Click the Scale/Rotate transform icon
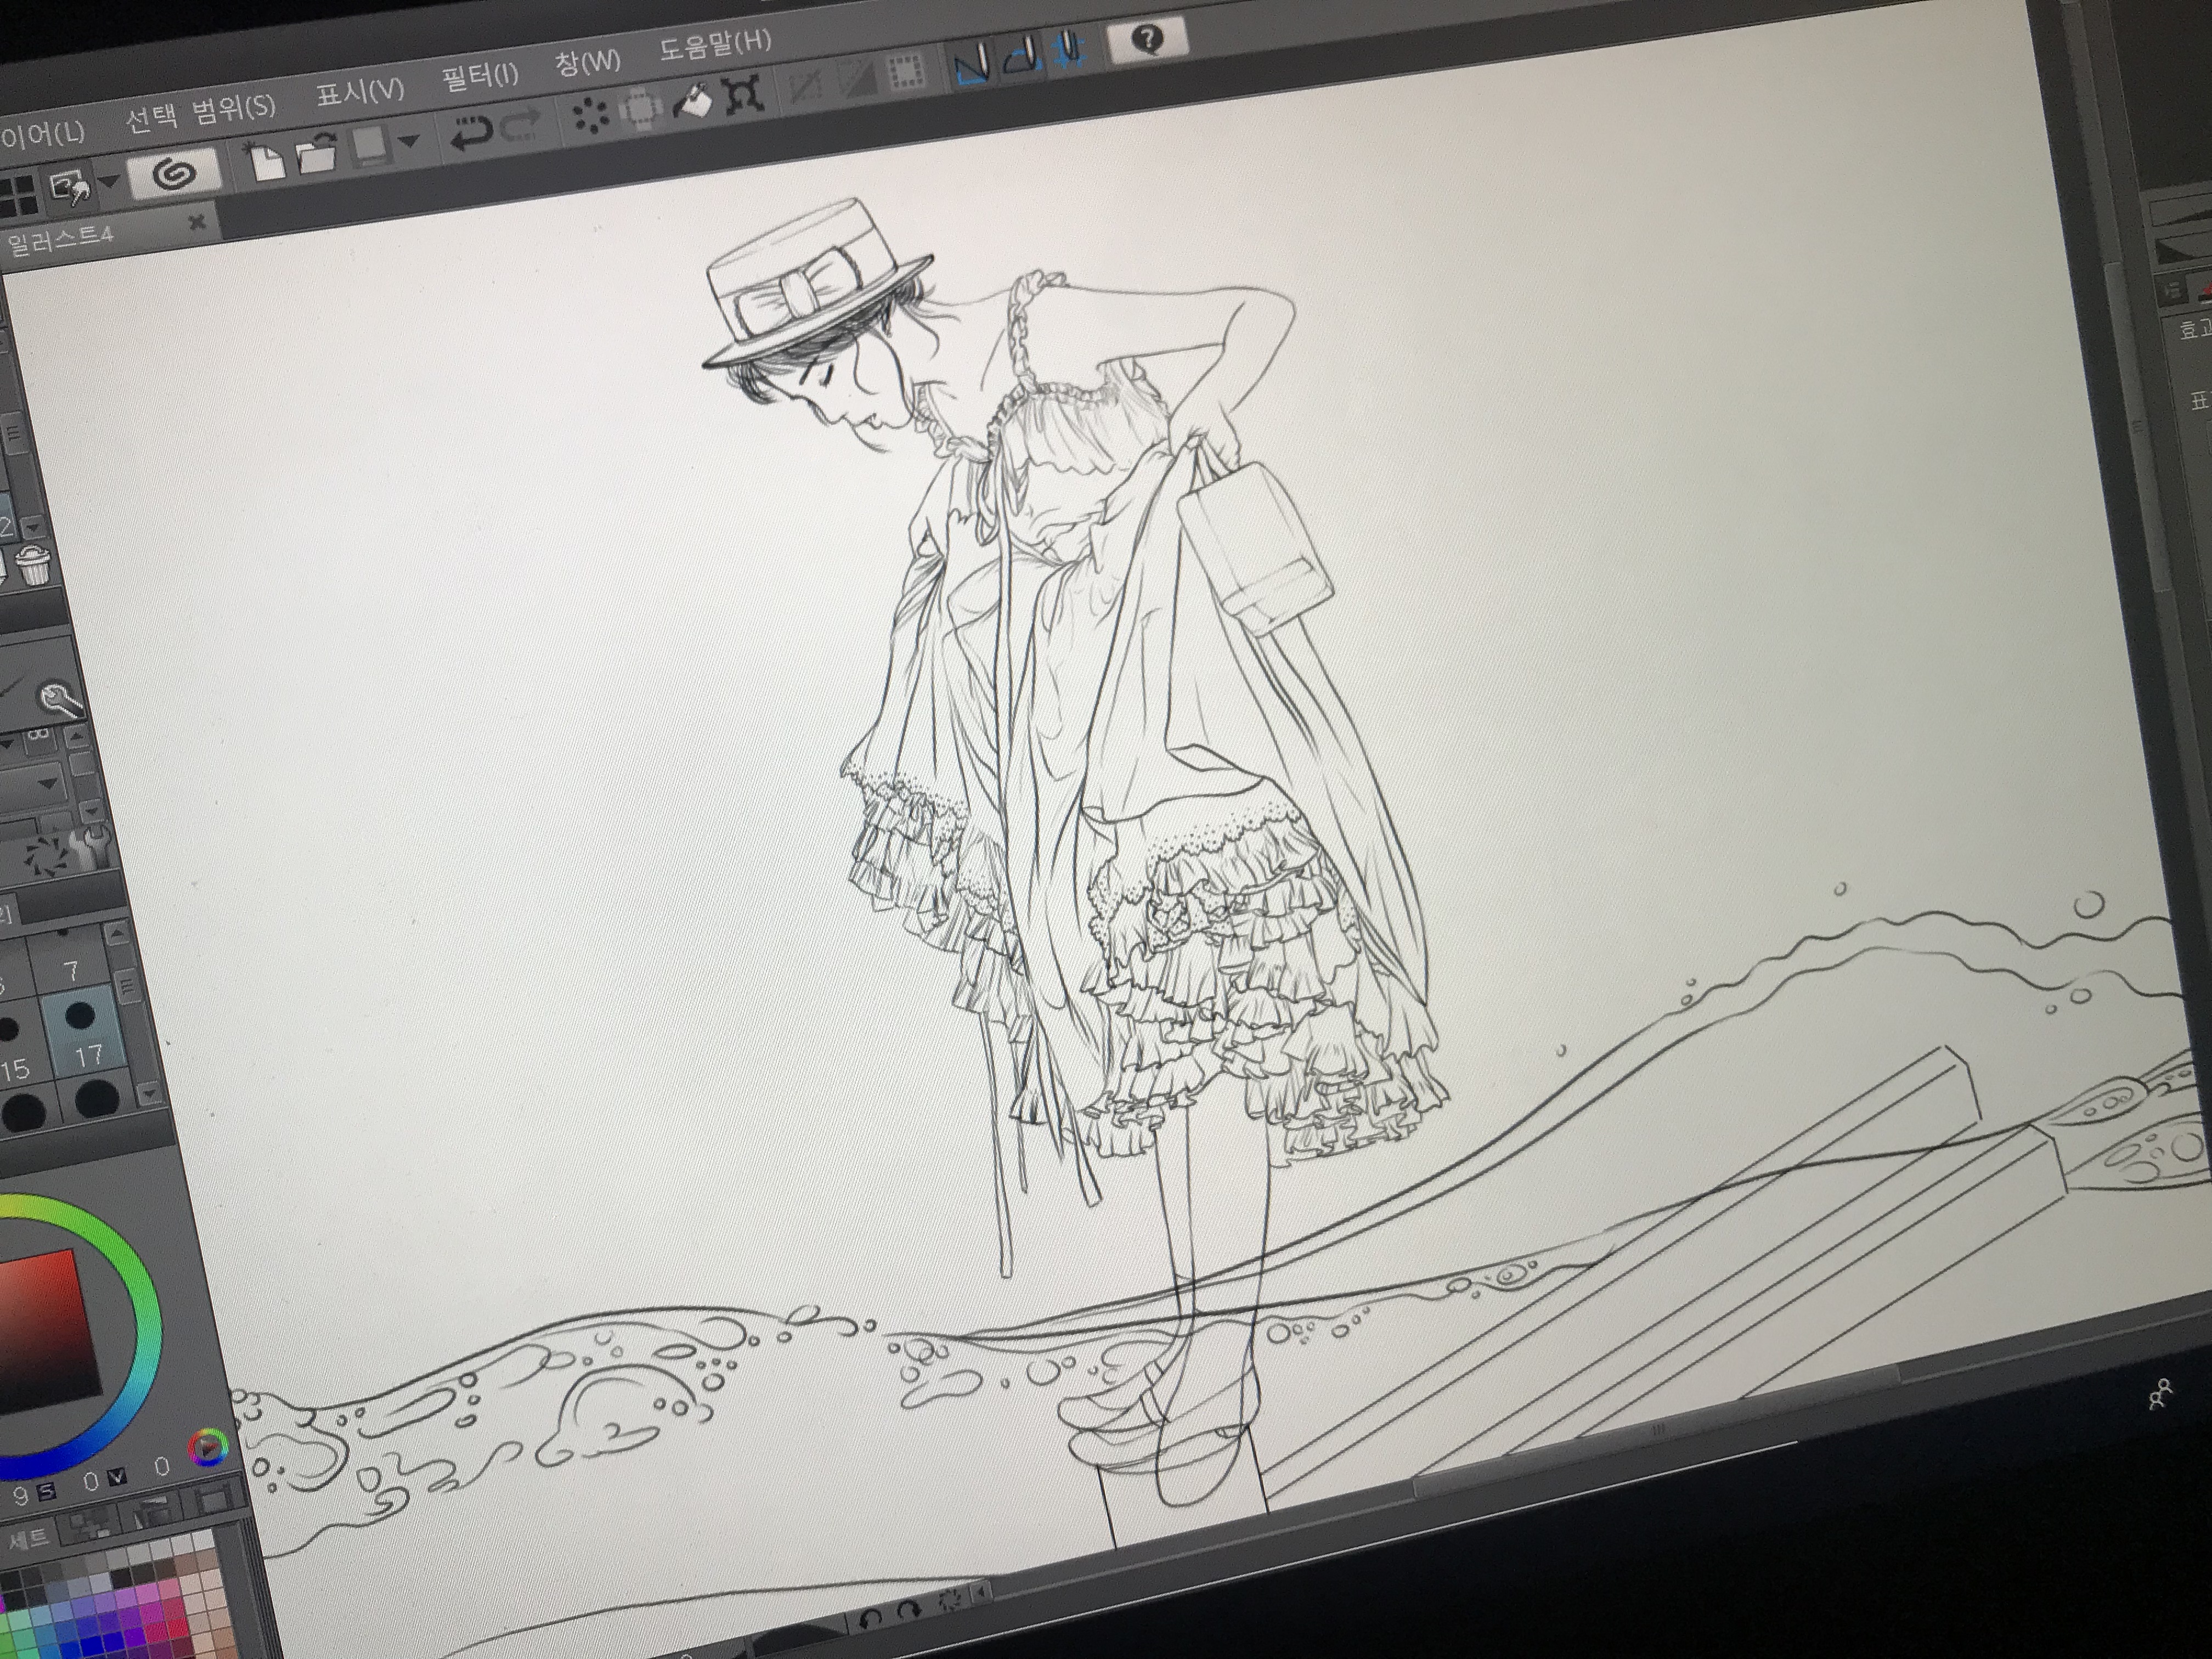The width and height of the screenshot is (2212, 1659). point(744,95)
